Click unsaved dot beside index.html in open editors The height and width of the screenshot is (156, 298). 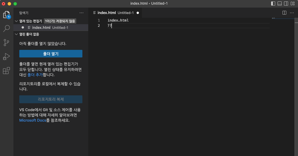point(23,27)
